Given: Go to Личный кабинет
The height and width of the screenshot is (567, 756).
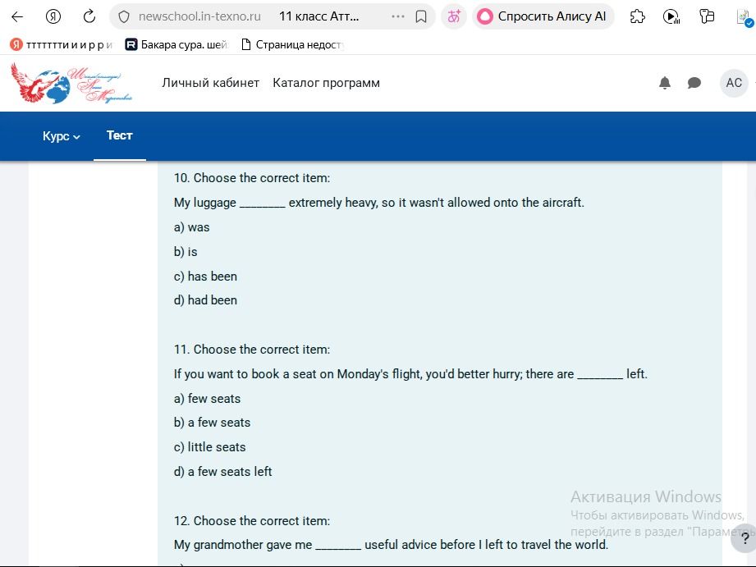Looking at the screenshot, I should pos(211,83).
